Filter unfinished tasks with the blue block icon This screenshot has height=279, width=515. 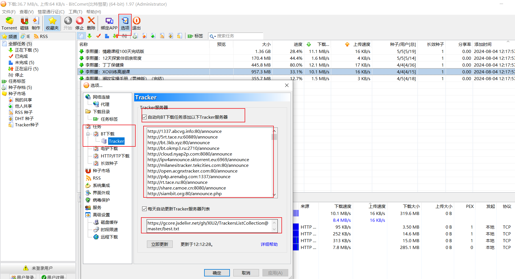[107, 36]
